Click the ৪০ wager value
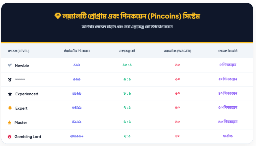The height and width of the screenshot is (146, 256). click(177, 136)
